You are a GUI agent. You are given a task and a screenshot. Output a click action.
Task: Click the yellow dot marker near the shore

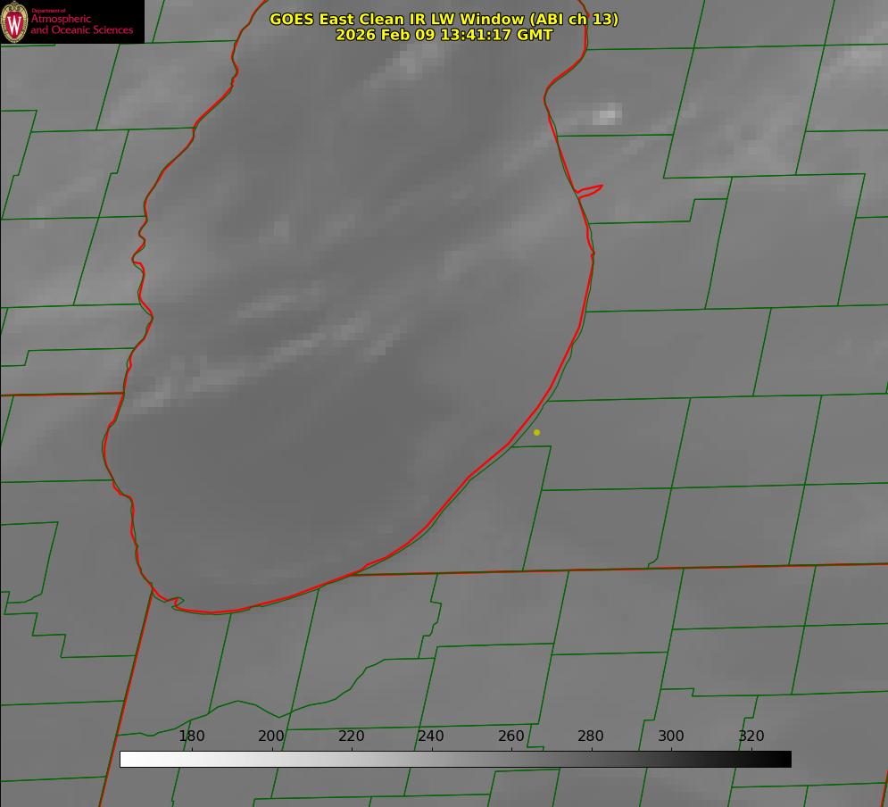click(536, 432)
